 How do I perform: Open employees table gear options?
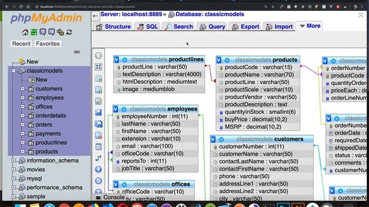coord(124,109)
